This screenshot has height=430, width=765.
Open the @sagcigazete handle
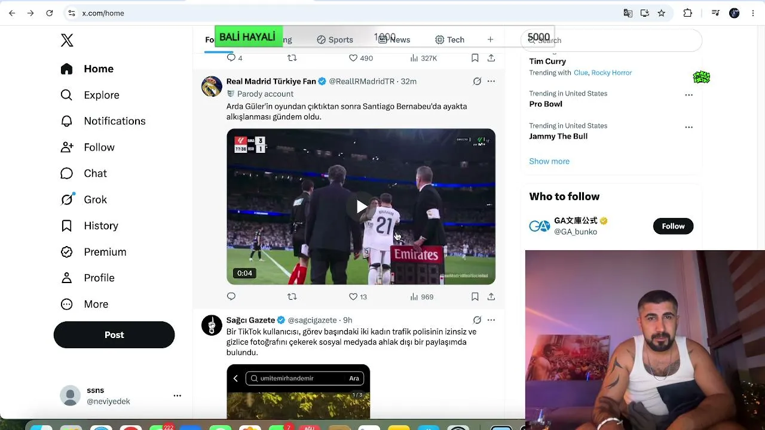pyautogui.click(x=312, y=320)
